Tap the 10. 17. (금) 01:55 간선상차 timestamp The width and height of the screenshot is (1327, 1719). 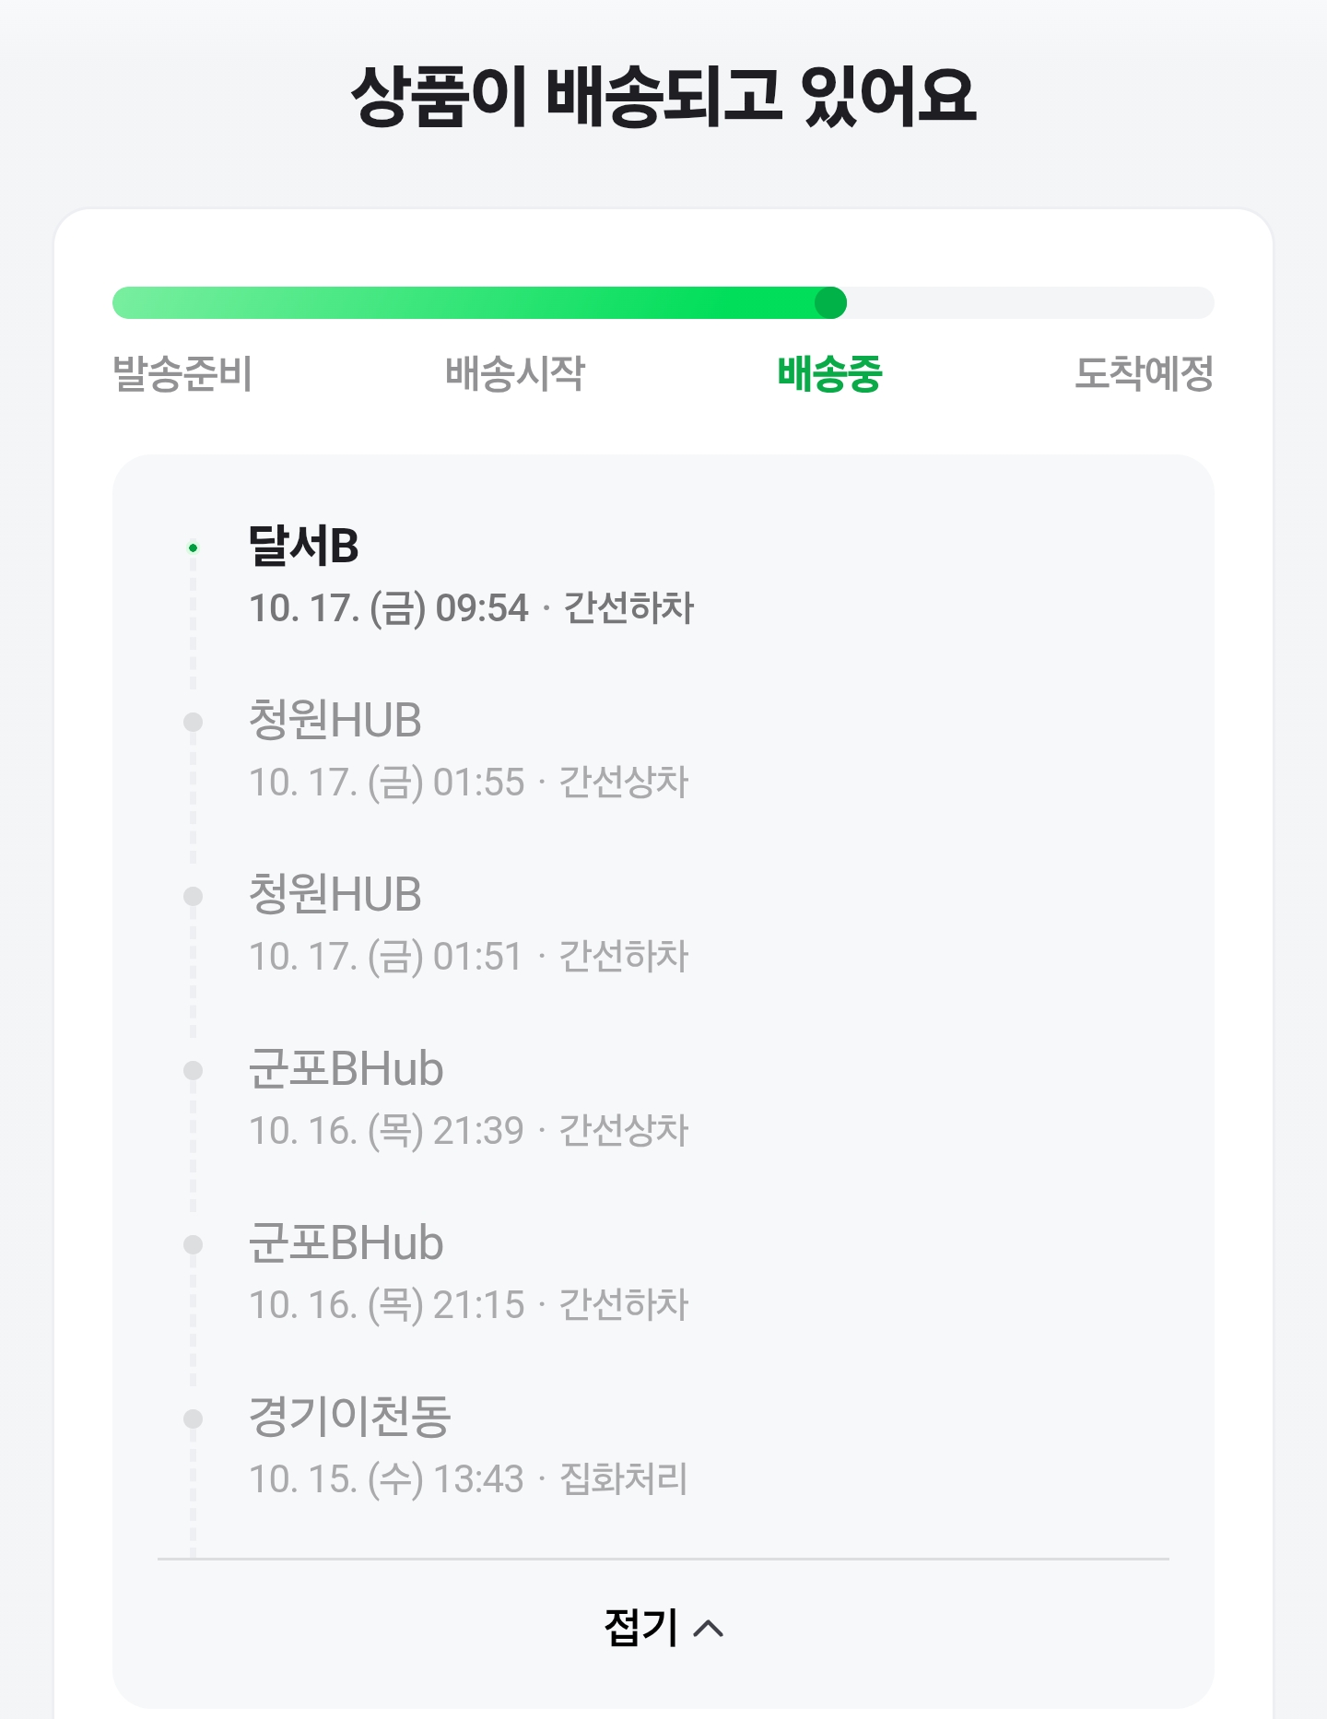tap(469, 783)
